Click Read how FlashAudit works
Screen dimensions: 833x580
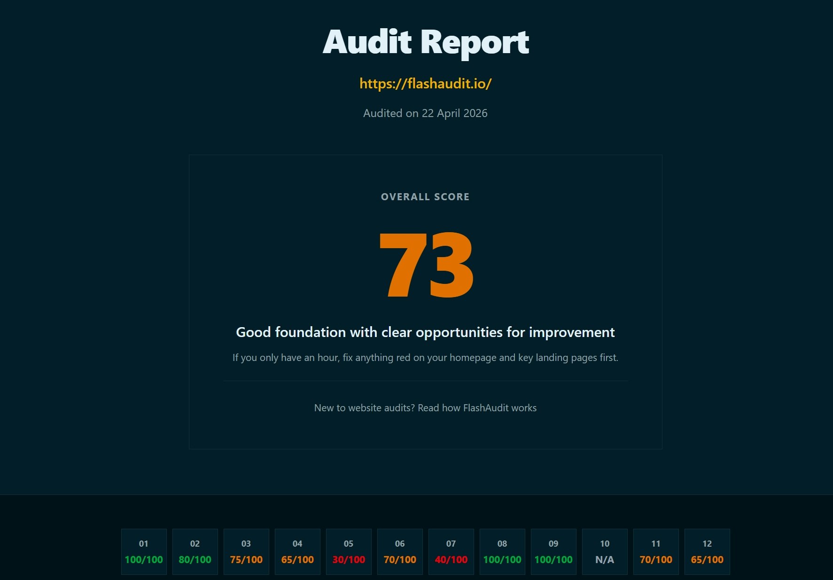(x=477, y=408)
